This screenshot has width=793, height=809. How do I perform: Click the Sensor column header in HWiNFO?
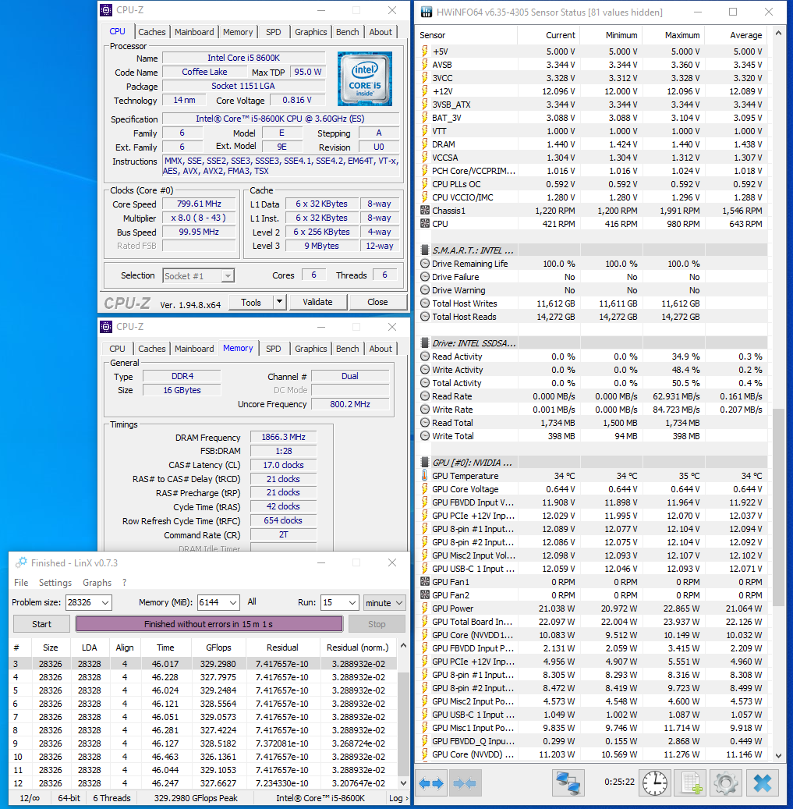466,35
